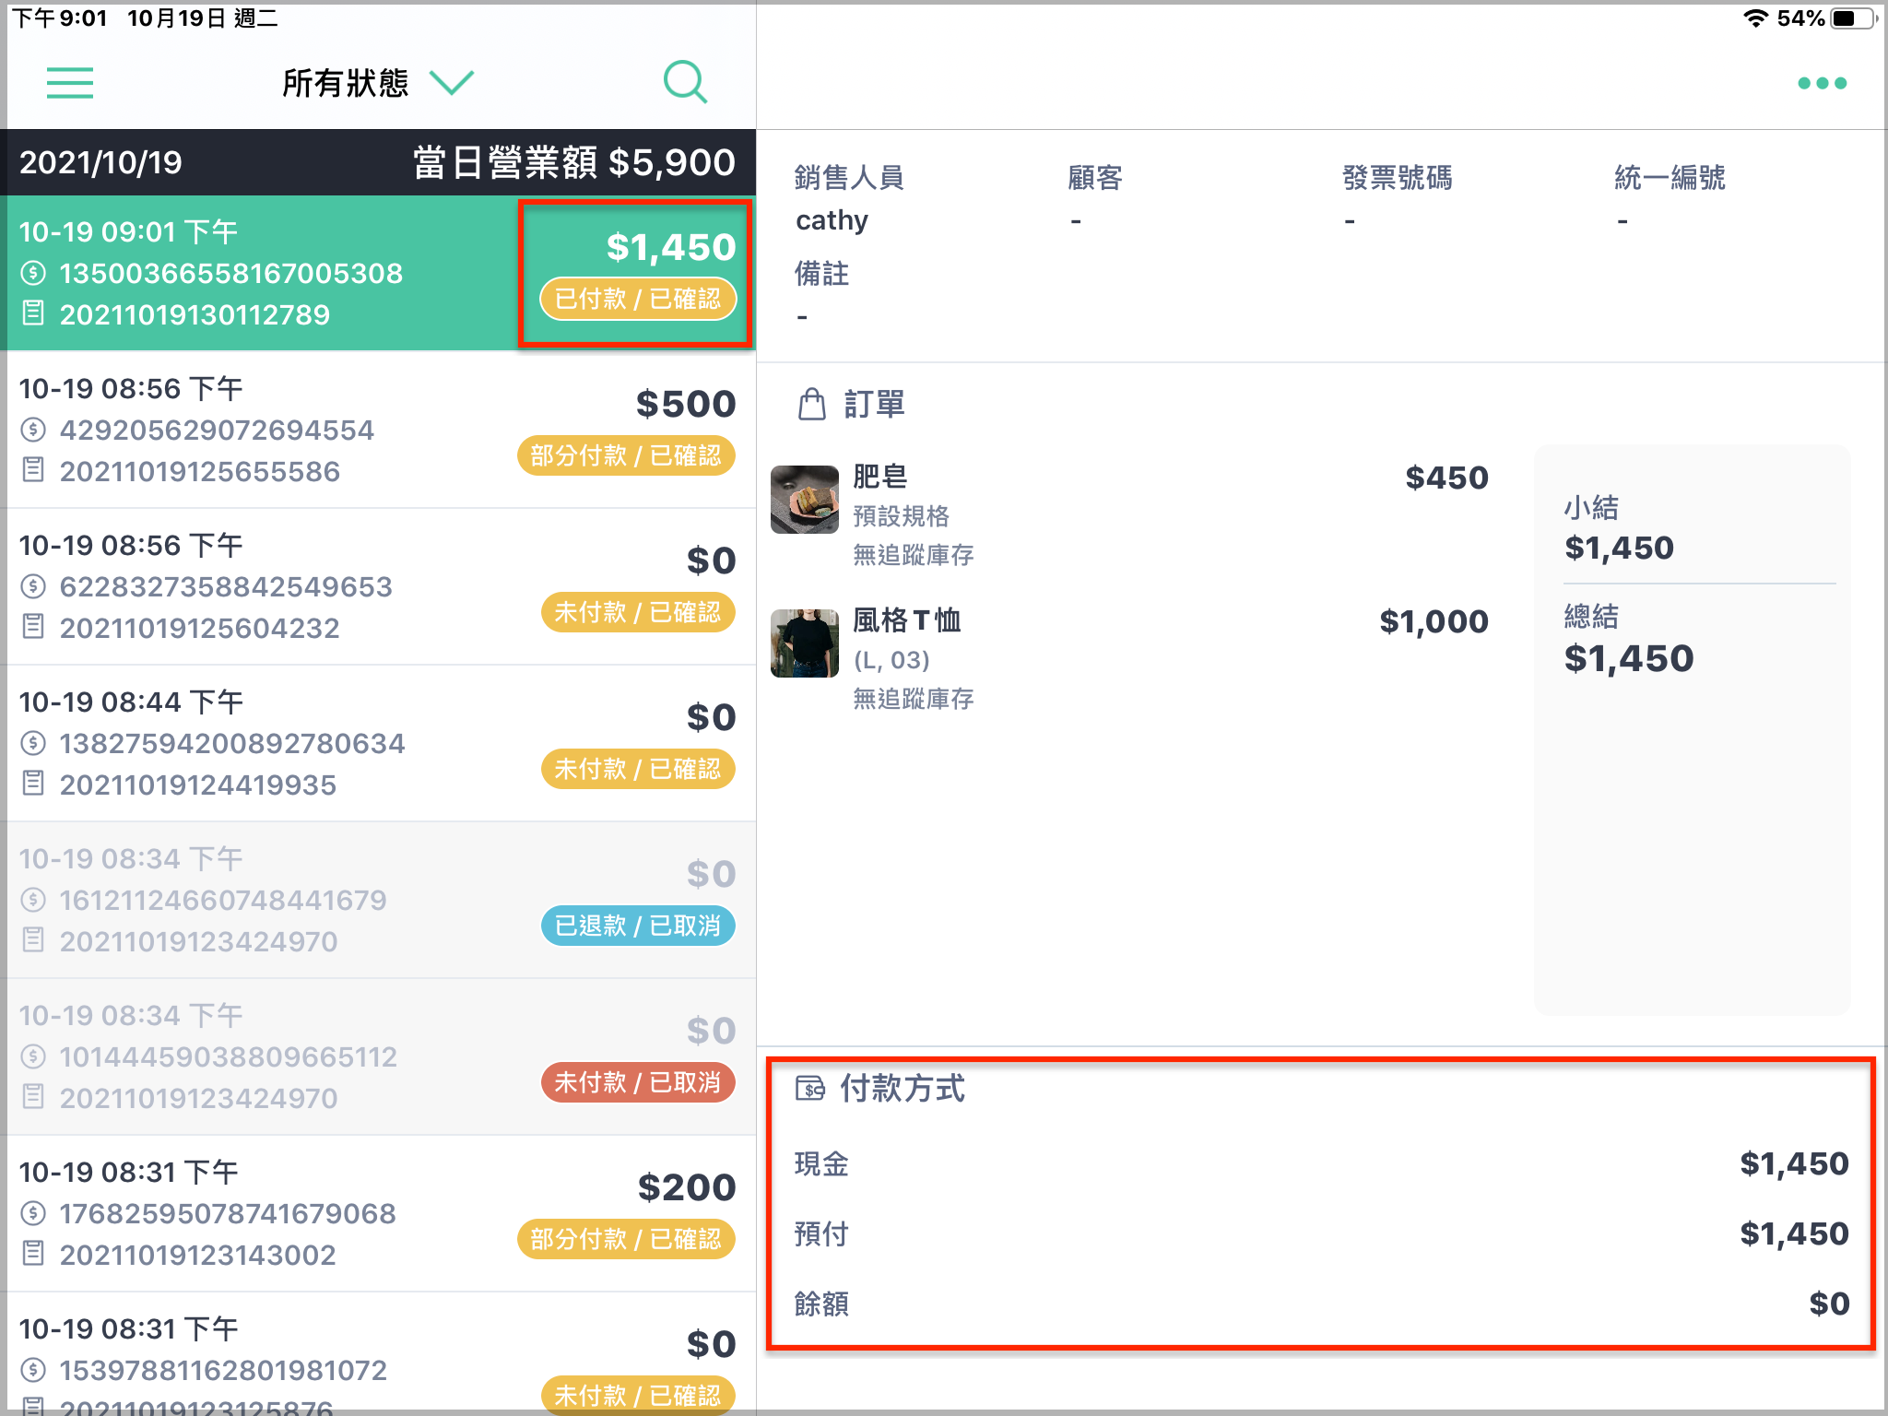This screenshot has width=1888, height=1416.
Task: Click 未付款 badge on order 6228327358842549653
Action: (638, 612)
